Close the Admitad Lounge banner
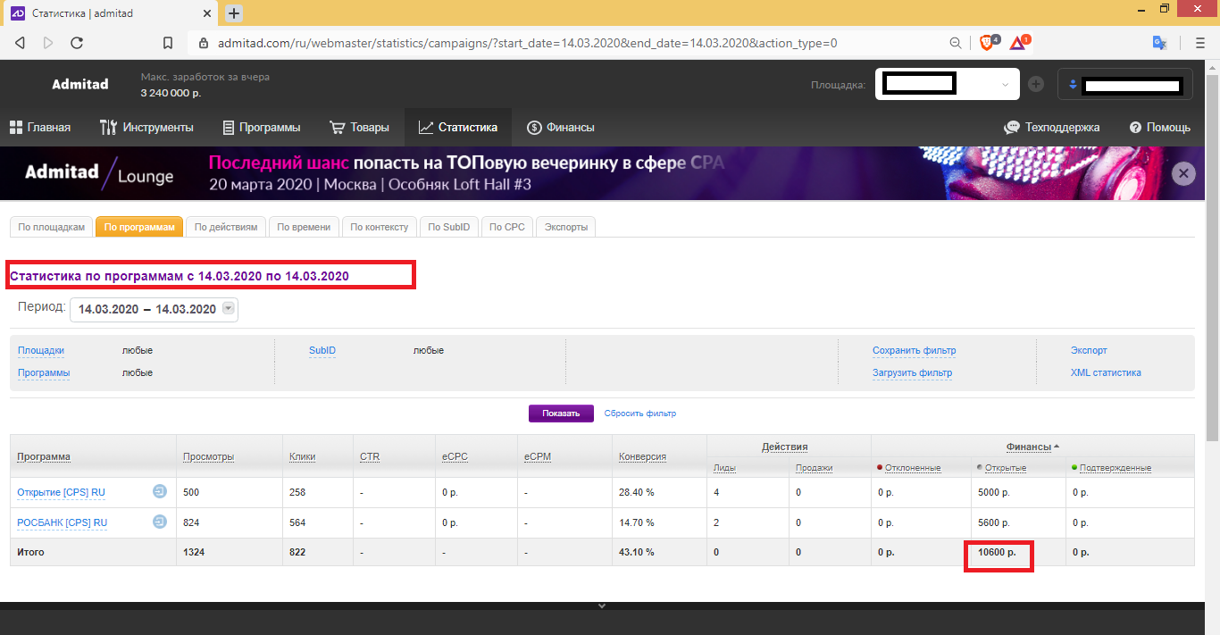The height and width of the screenshot is (635, 1220). (1183, 174)
